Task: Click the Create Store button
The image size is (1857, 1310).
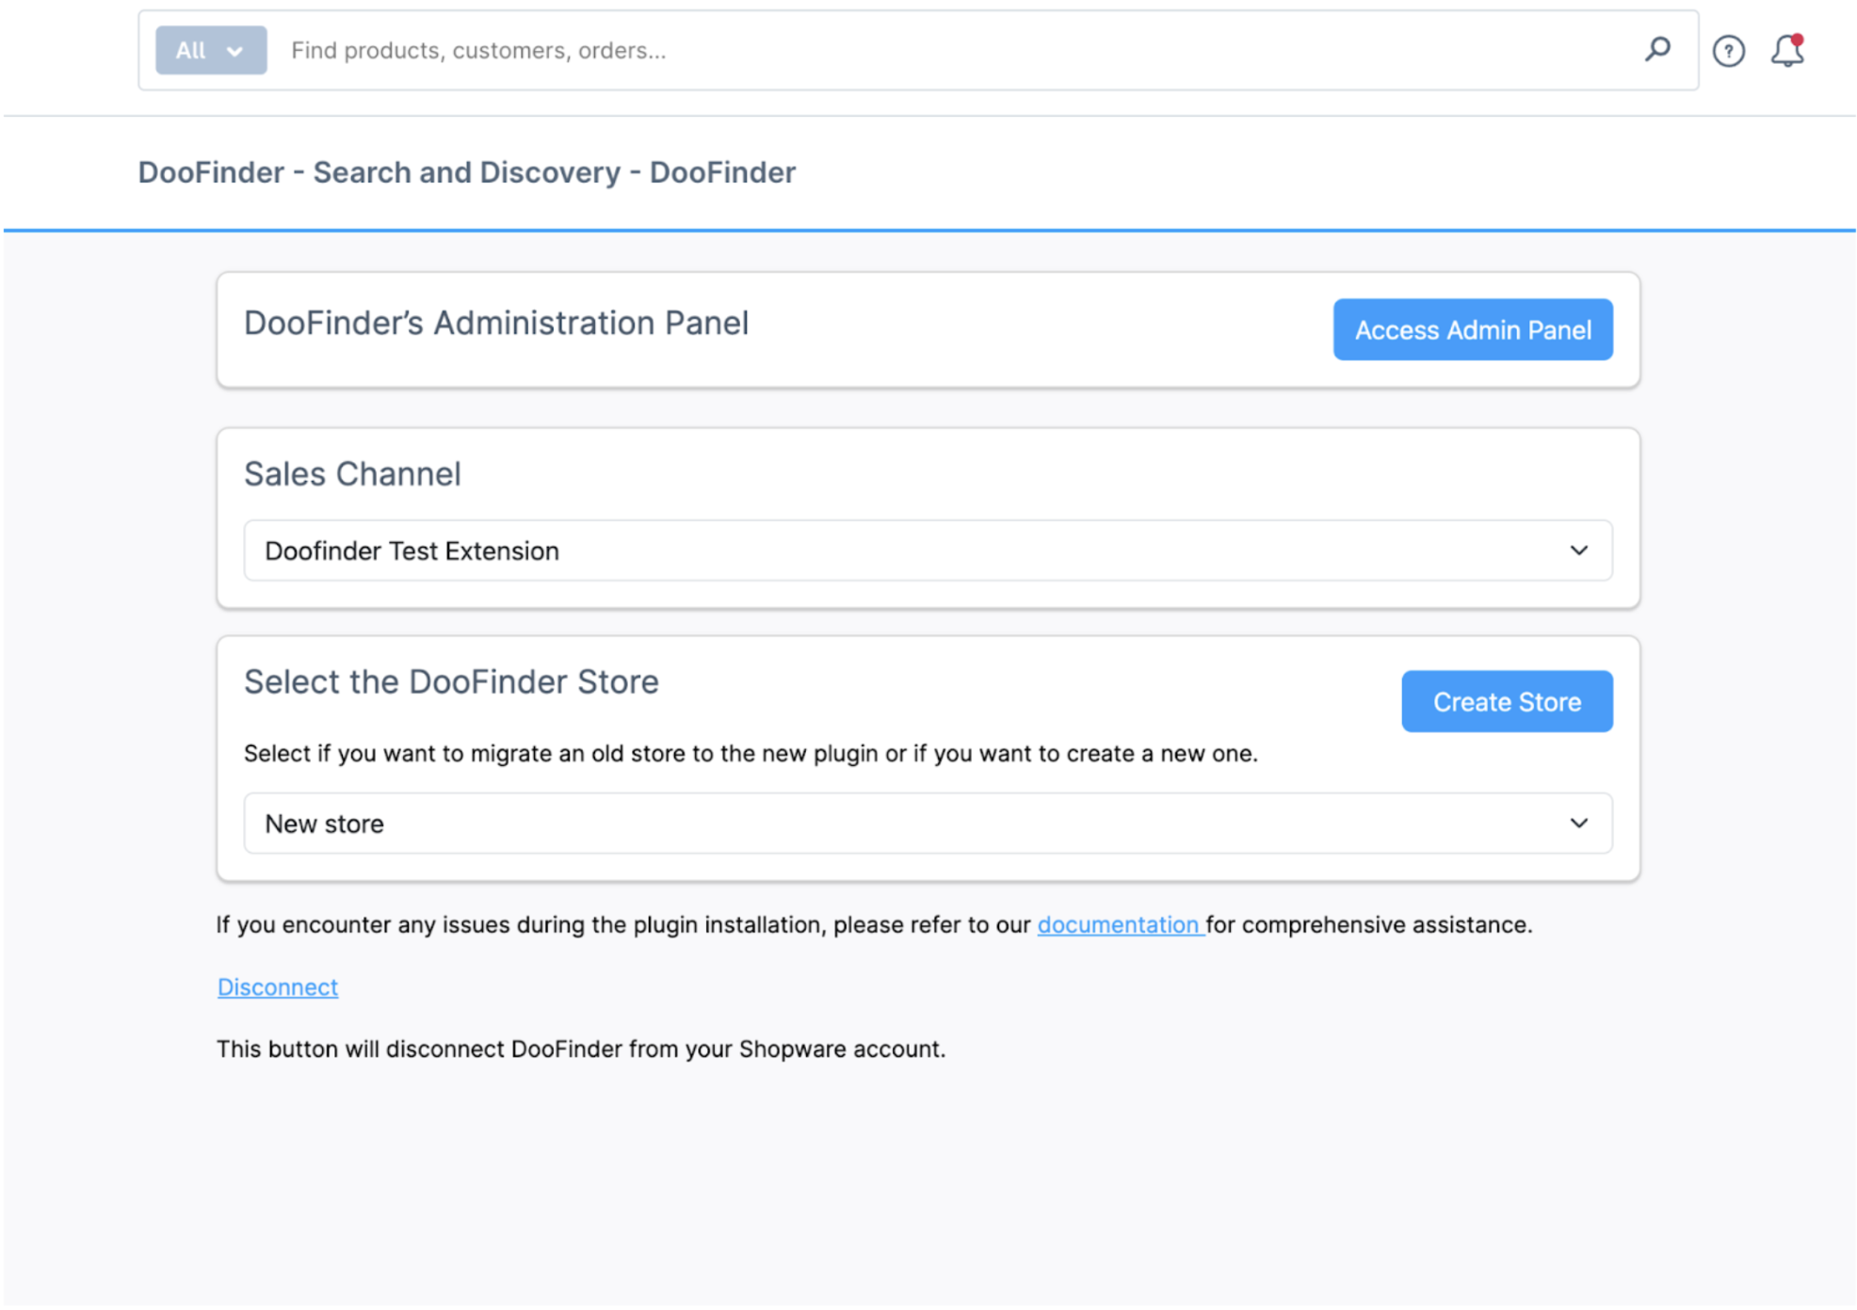Action: tap(1506, 701)
